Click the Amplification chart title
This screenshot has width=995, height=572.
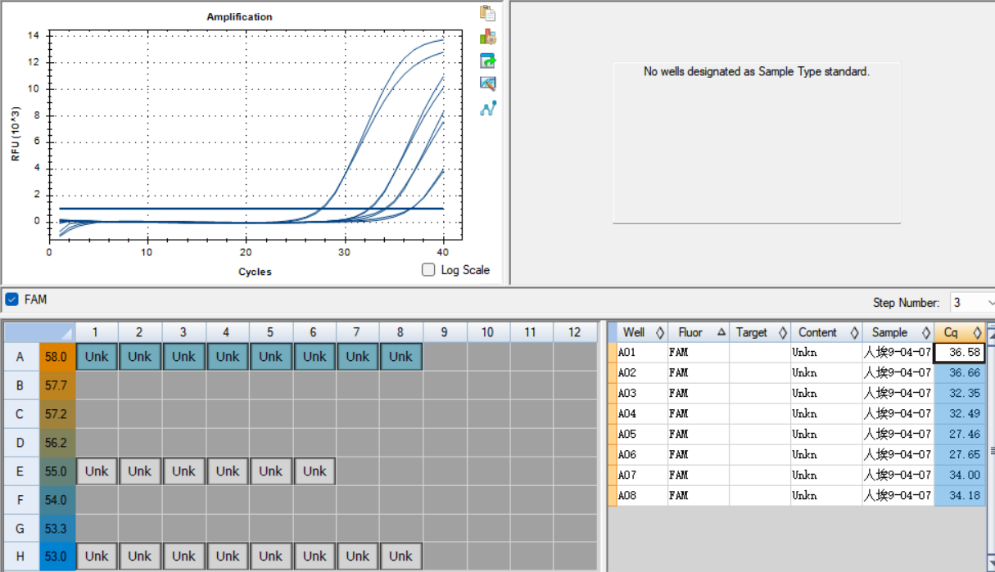[239, 16]
